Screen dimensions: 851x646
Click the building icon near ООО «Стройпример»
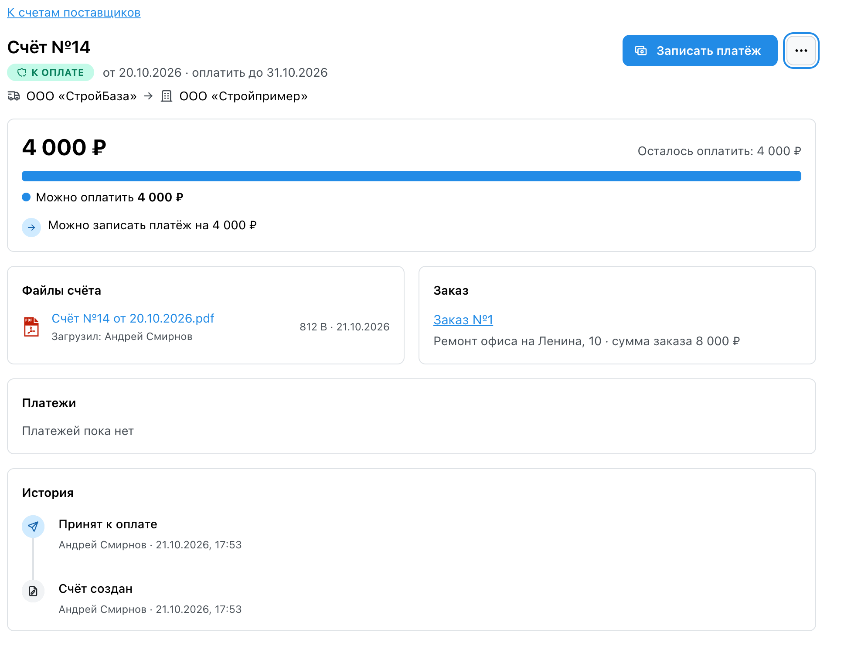click(x=167, y=96)
